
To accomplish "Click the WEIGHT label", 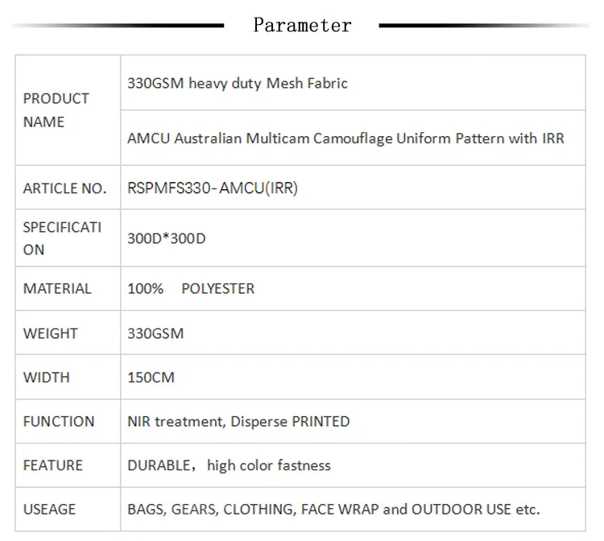I will [51, 333].
